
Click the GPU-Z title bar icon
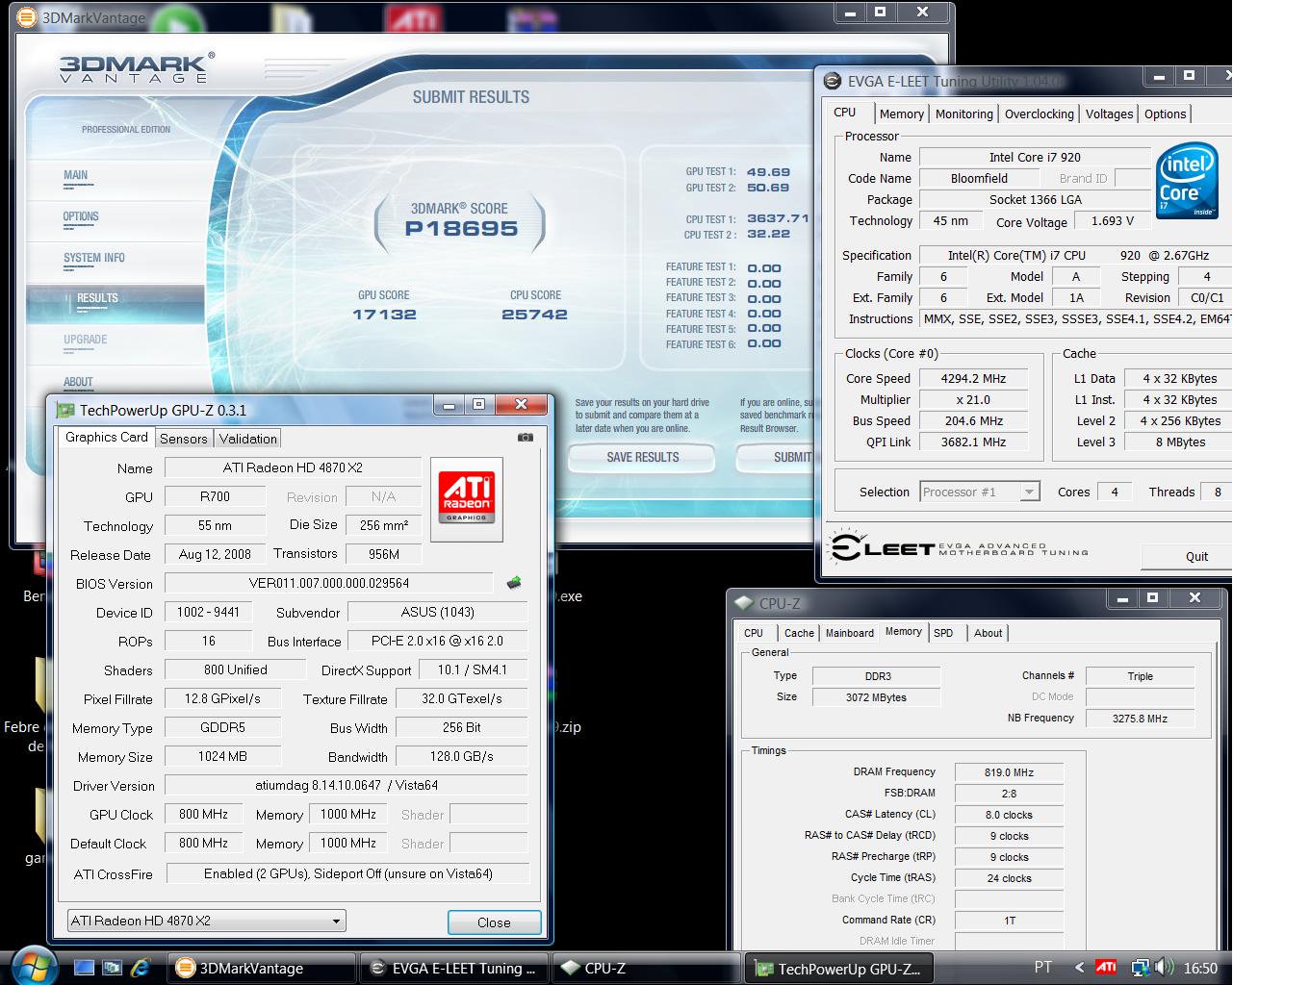[x=65, y=410]
